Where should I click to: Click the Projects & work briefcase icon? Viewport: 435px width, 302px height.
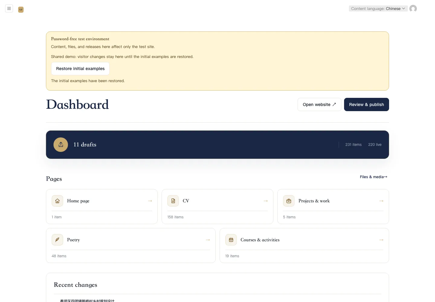[x=289, y=201]
